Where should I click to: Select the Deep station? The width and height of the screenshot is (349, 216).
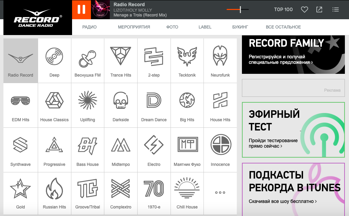[x=55, y=60]
